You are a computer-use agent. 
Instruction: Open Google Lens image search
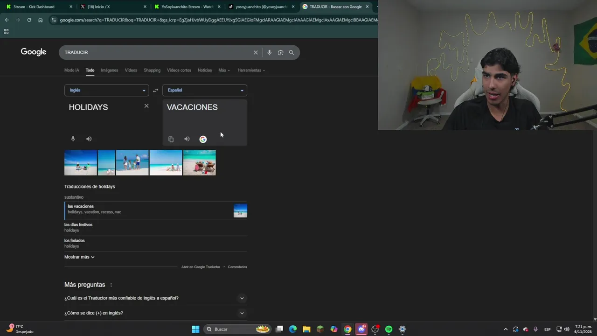(280, 53)
